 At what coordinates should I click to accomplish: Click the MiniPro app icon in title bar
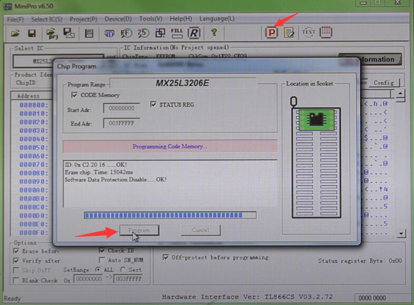(x=8, y=6)
